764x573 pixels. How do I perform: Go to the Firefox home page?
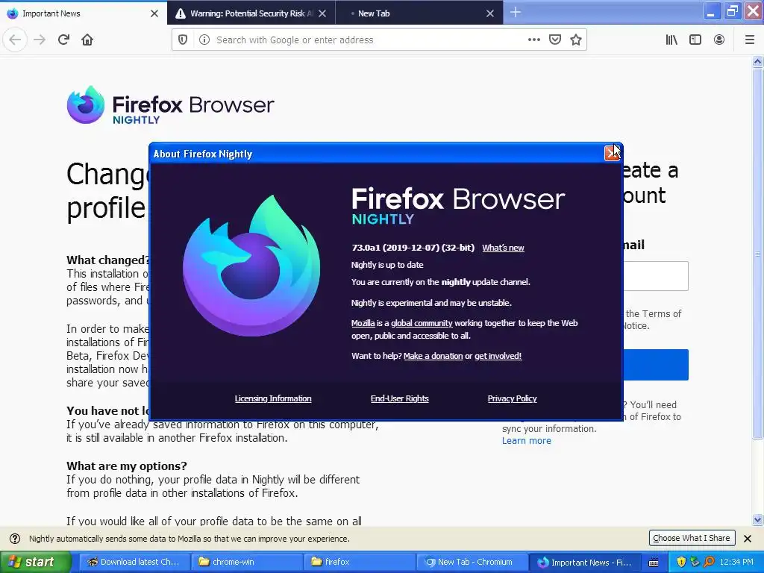(x=87, y=40)
